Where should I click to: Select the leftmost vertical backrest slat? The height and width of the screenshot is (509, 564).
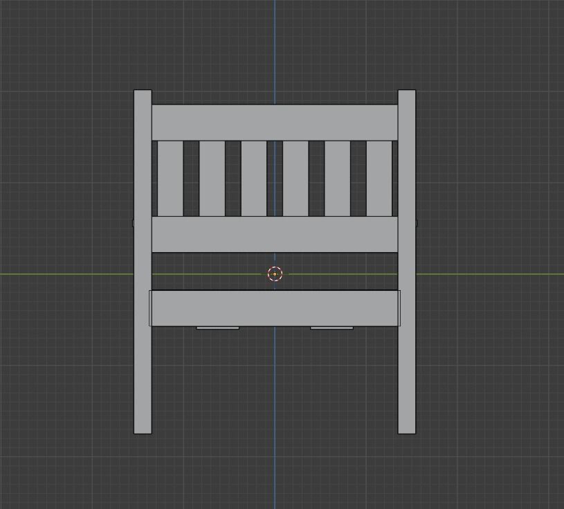[x=170, y=179]
